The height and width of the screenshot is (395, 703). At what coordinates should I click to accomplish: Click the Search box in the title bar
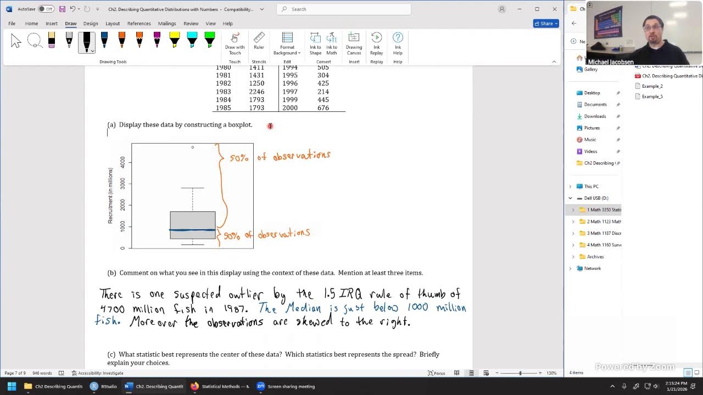pos(343,9)
